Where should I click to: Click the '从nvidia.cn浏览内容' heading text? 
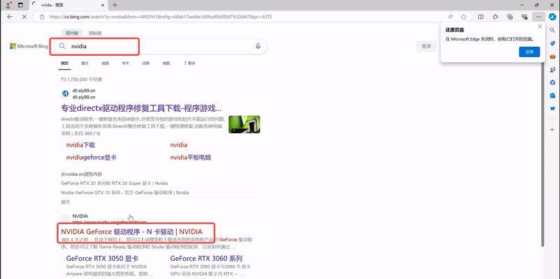(x=81, y=174)
